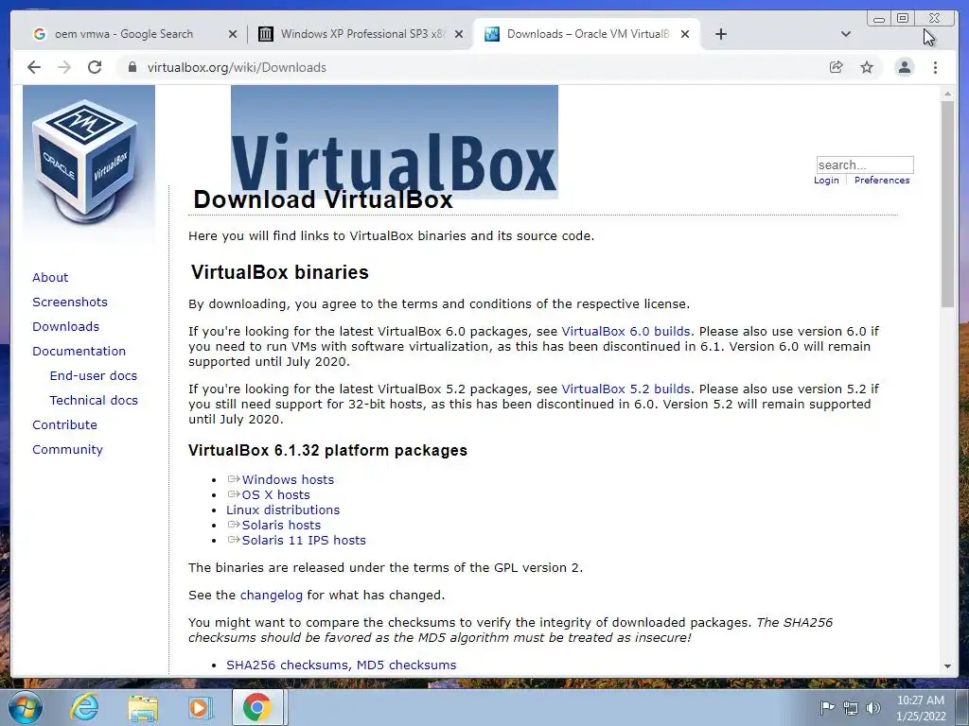The image size is (969, 726).
Task: Click the Download VirtualBox heading
Action: 324,200
